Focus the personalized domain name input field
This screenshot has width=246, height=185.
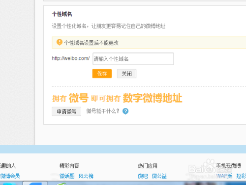point(133,59)
